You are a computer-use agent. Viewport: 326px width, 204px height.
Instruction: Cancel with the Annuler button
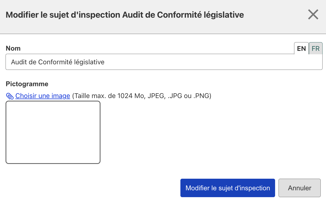point(299,188)
